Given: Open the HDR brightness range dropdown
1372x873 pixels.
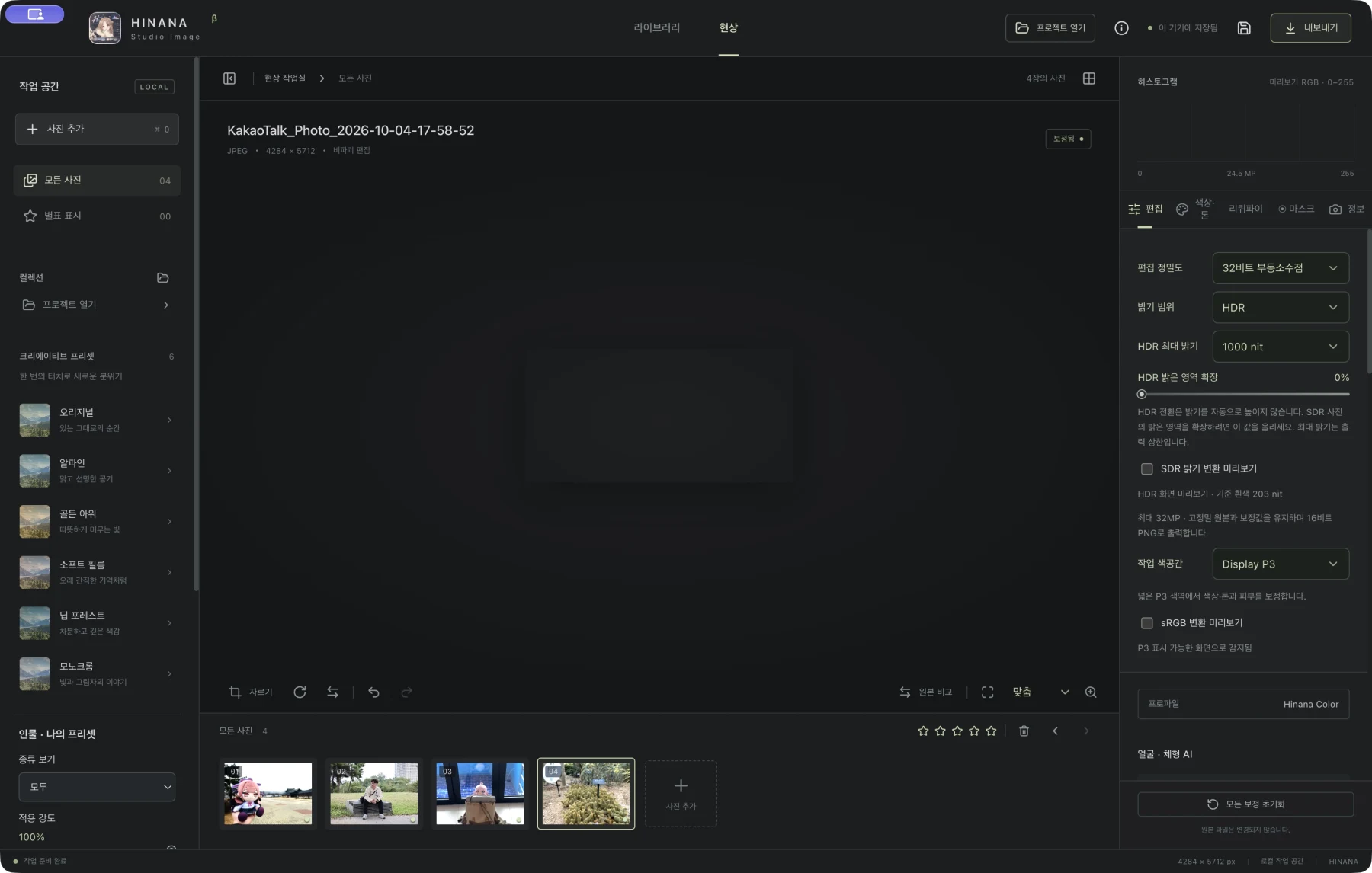Looking at the screenshot, I should 1281,307.
